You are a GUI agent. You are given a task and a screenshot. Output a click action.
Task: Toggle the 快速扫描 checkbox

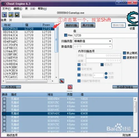coord(79,75)
